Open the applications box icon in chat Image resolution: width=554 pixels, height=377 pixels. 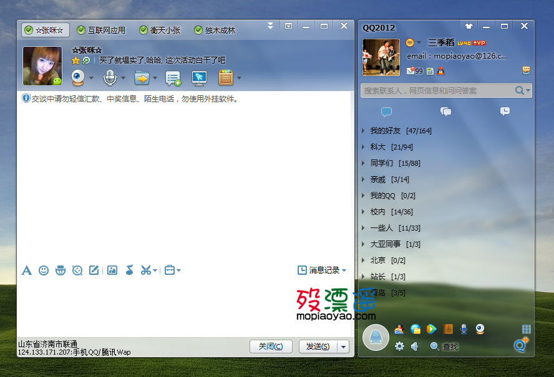click(x=226, y=78)
